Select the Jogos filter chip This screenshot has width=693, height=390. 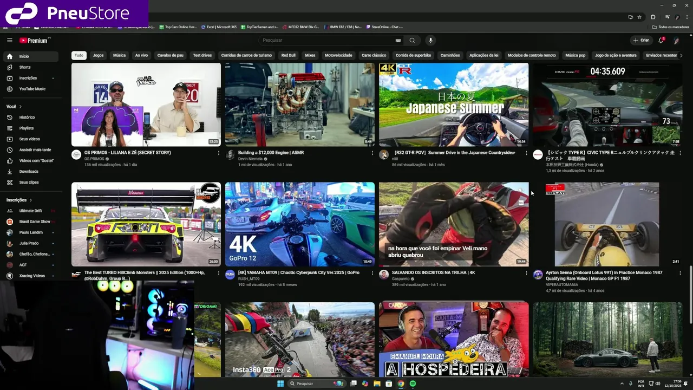(98, 55)
